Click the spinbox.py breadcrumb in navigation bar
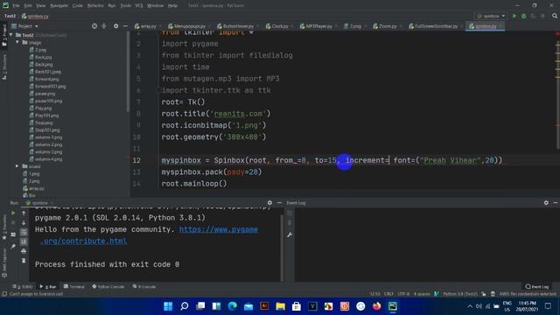This screenshot has width=560, height=315. (x=35, y=16)
